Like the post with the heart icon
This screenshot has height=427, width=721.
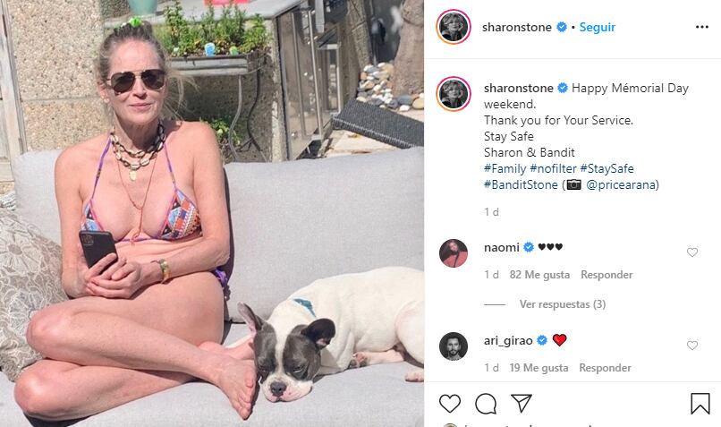449,404
